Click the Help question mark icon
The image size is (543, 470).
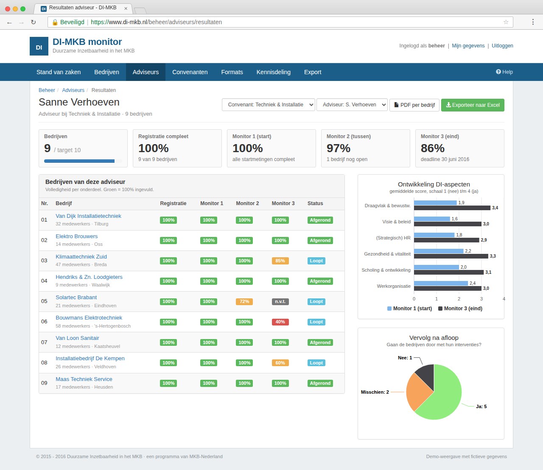[498, 72]
